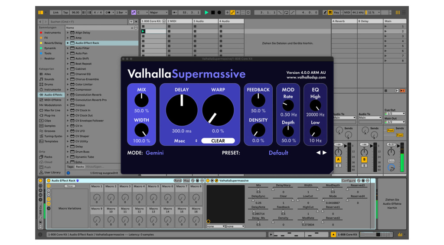The width and height of the screenshot is (444, 245).
Task: Click the Map button in the rack
Action: 186,180
